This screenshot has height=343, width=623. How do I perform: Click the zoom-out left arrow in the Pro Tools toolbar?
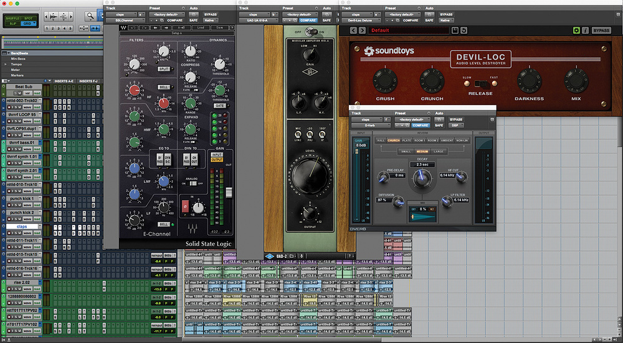coord(47,16)
